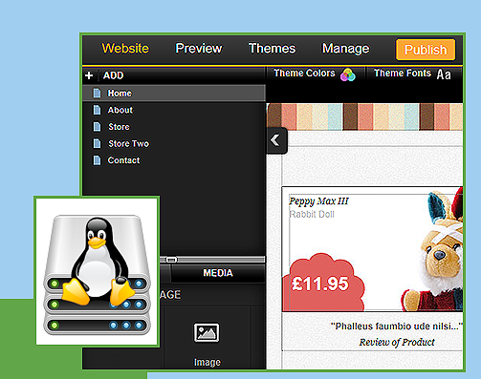Screen dimensions: 481x379
Task: Select the Home page icon
Action: click(97, 94)
